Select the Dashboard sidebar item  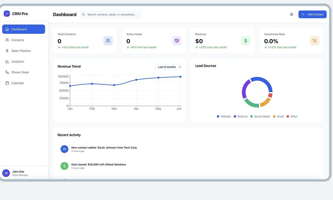(x=23, y=29)
